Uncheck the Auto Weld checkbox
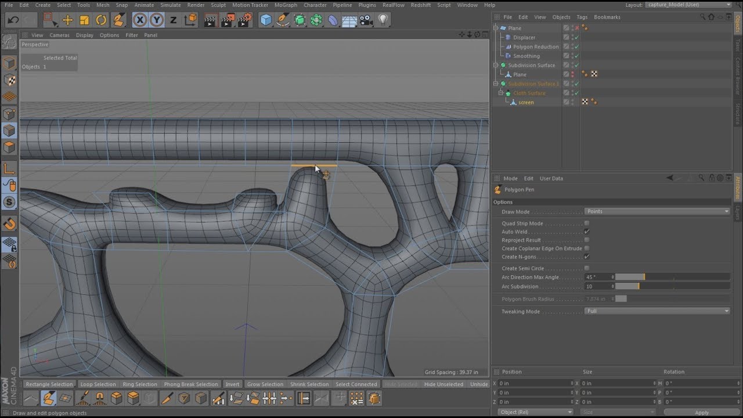Screen dimensions: 743x418 pyautogui.click(x=587, y=232)
